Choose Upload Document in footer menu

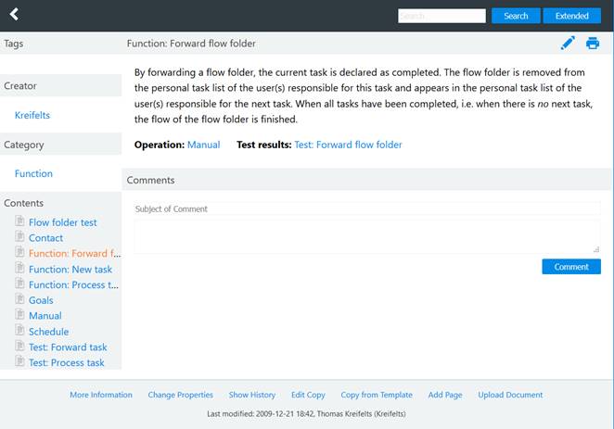point(510,395)
